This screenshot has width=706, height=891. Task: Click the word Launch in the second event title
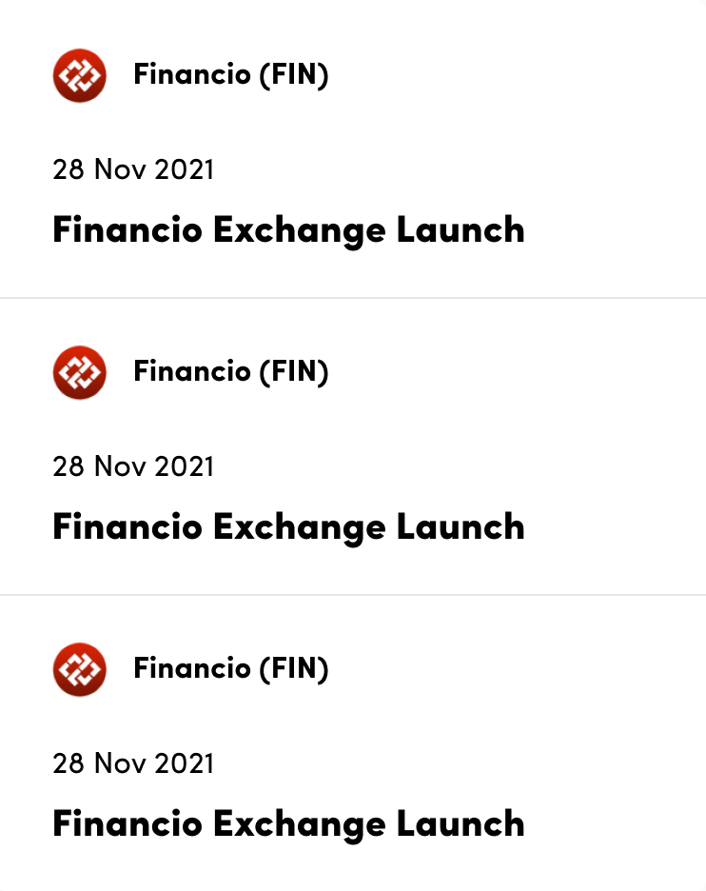coord(461,526)
